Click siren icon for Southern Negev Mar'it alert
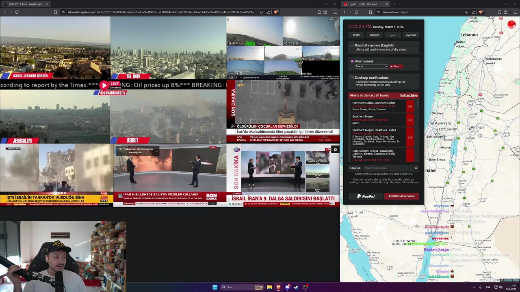Image resolution: width=520 pixels, height=292 pixels. 410,120
